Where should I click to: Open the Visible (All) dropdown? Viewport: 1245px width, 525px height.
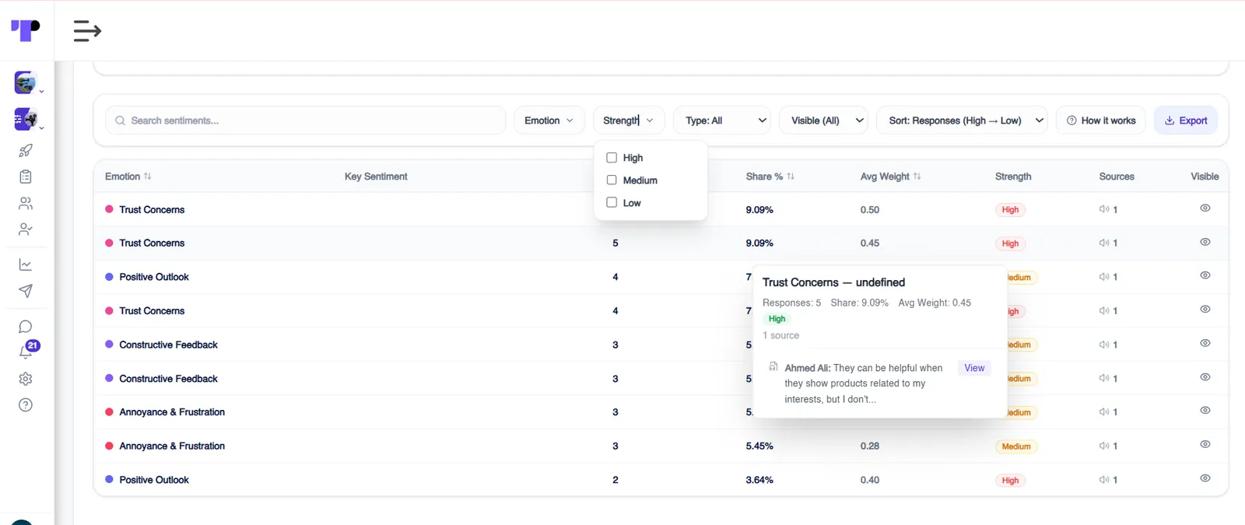click(x=823, y=121)
